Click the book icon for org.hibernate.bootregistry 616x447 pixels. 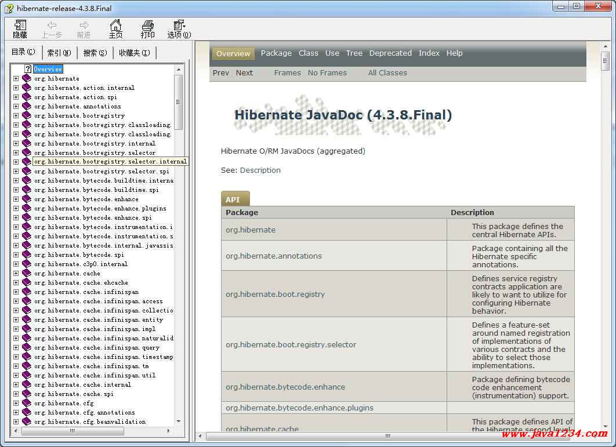(26, 115)
